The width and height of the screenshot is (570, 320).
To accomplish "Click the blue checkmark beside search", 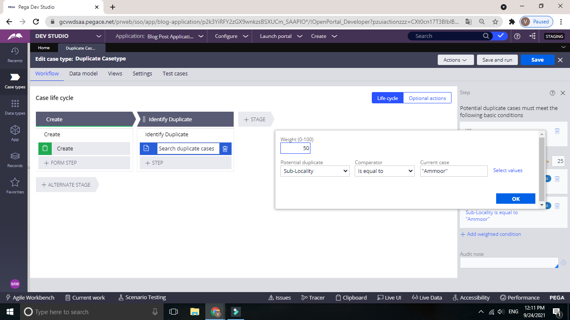I will click(x=501, y=36).
